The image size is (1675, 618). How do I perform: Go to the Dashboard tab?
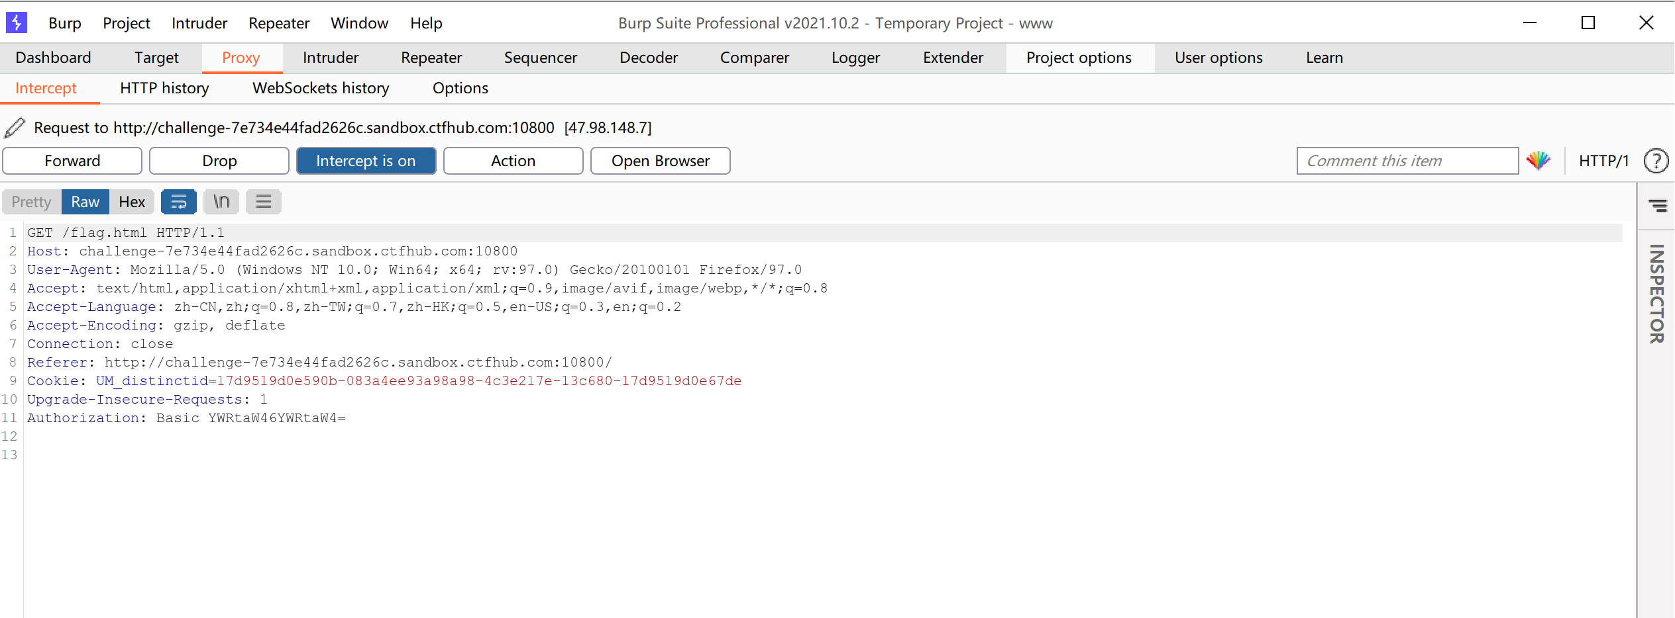click(x=53, y=58)
